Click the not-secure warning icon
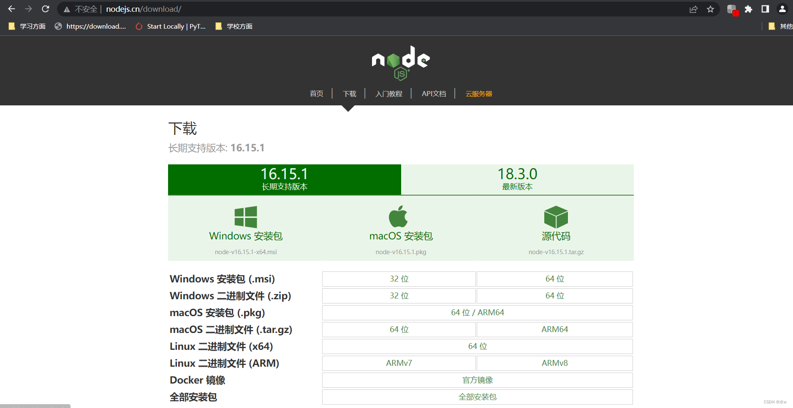Viewport: 793px width, 408px height. (67, 9)
